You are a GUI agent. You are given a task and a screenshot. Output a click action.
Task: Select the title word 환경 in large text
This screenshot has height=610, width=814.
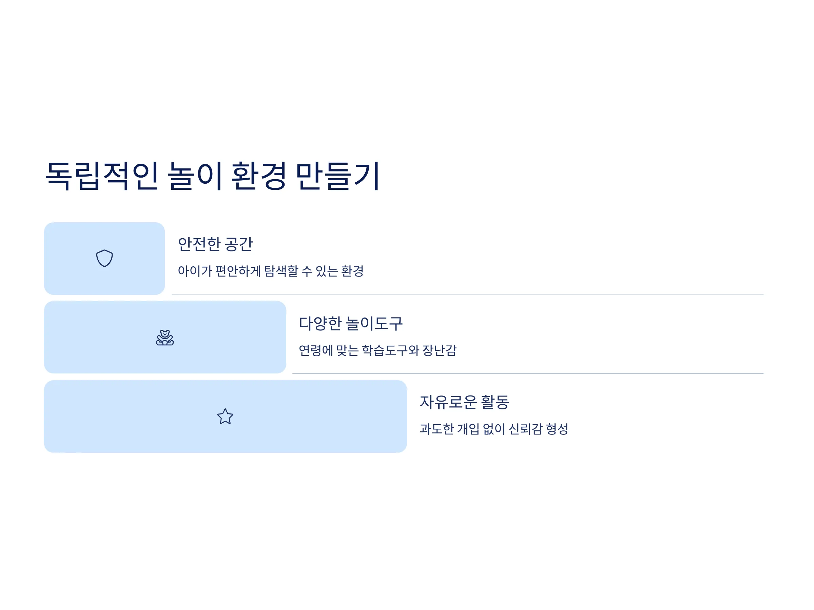(x=259, y=176)
